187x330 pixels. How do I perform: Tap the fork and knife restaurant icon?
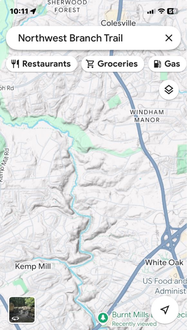click(x=15, y=64)
